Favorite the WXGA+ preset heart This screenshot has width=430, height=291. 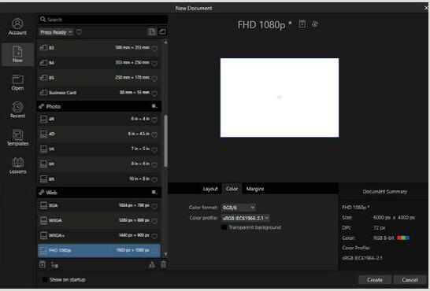pos(154,236)
